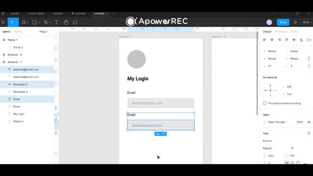313x176 pixels.
Task: Switch to the Prototype tab
Action: pyautogui.click(x=281, y=31)
